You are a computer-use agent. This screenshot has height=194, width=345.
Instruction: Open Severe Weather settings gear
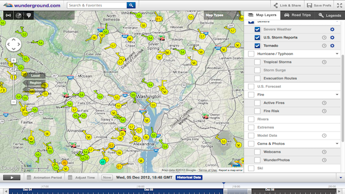332,29
